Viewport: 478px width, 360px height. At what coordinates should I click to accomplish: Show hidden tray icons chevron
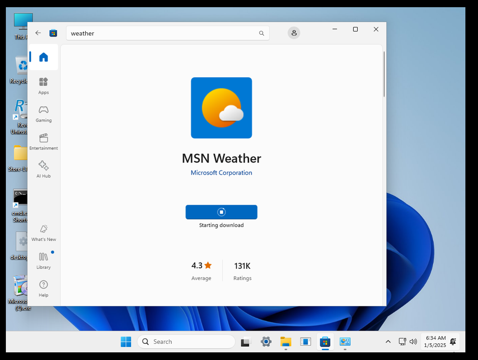tap(388, 342)
